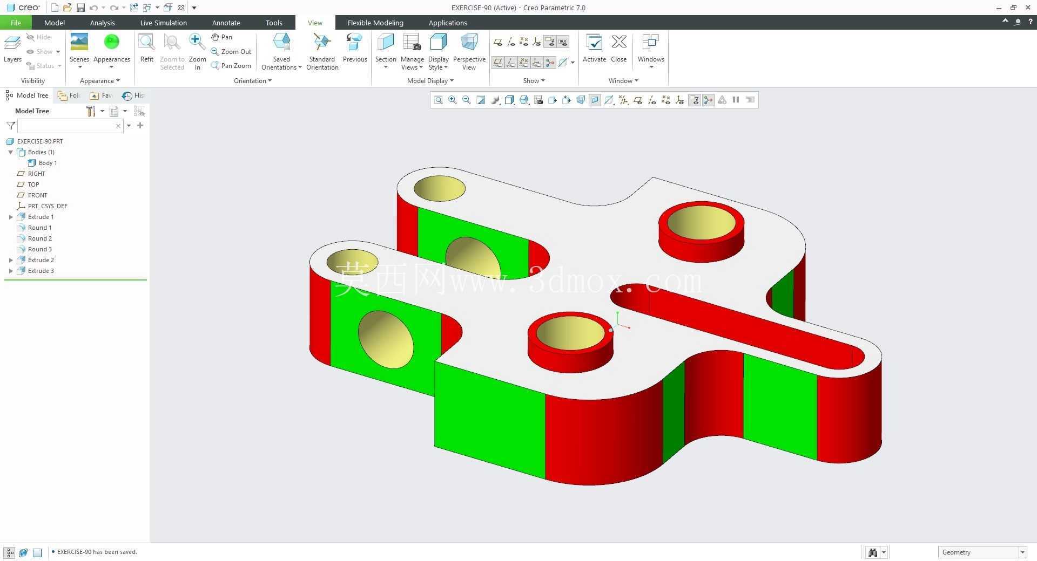
Task: Collapse the Bodies (1) node
Action: pos(11,152)
